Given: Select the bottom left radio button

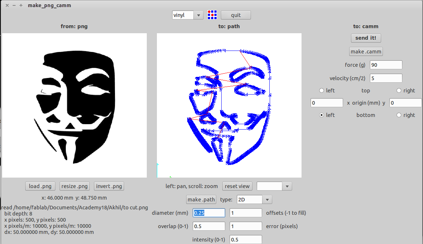Looking at the screenshot, I should [321, 115].
